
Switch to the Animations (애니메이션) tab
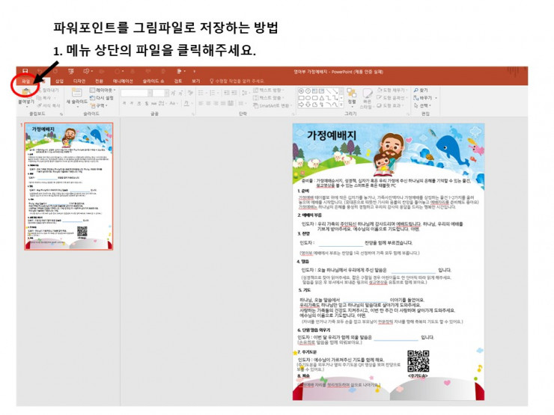tap(123, 81)
